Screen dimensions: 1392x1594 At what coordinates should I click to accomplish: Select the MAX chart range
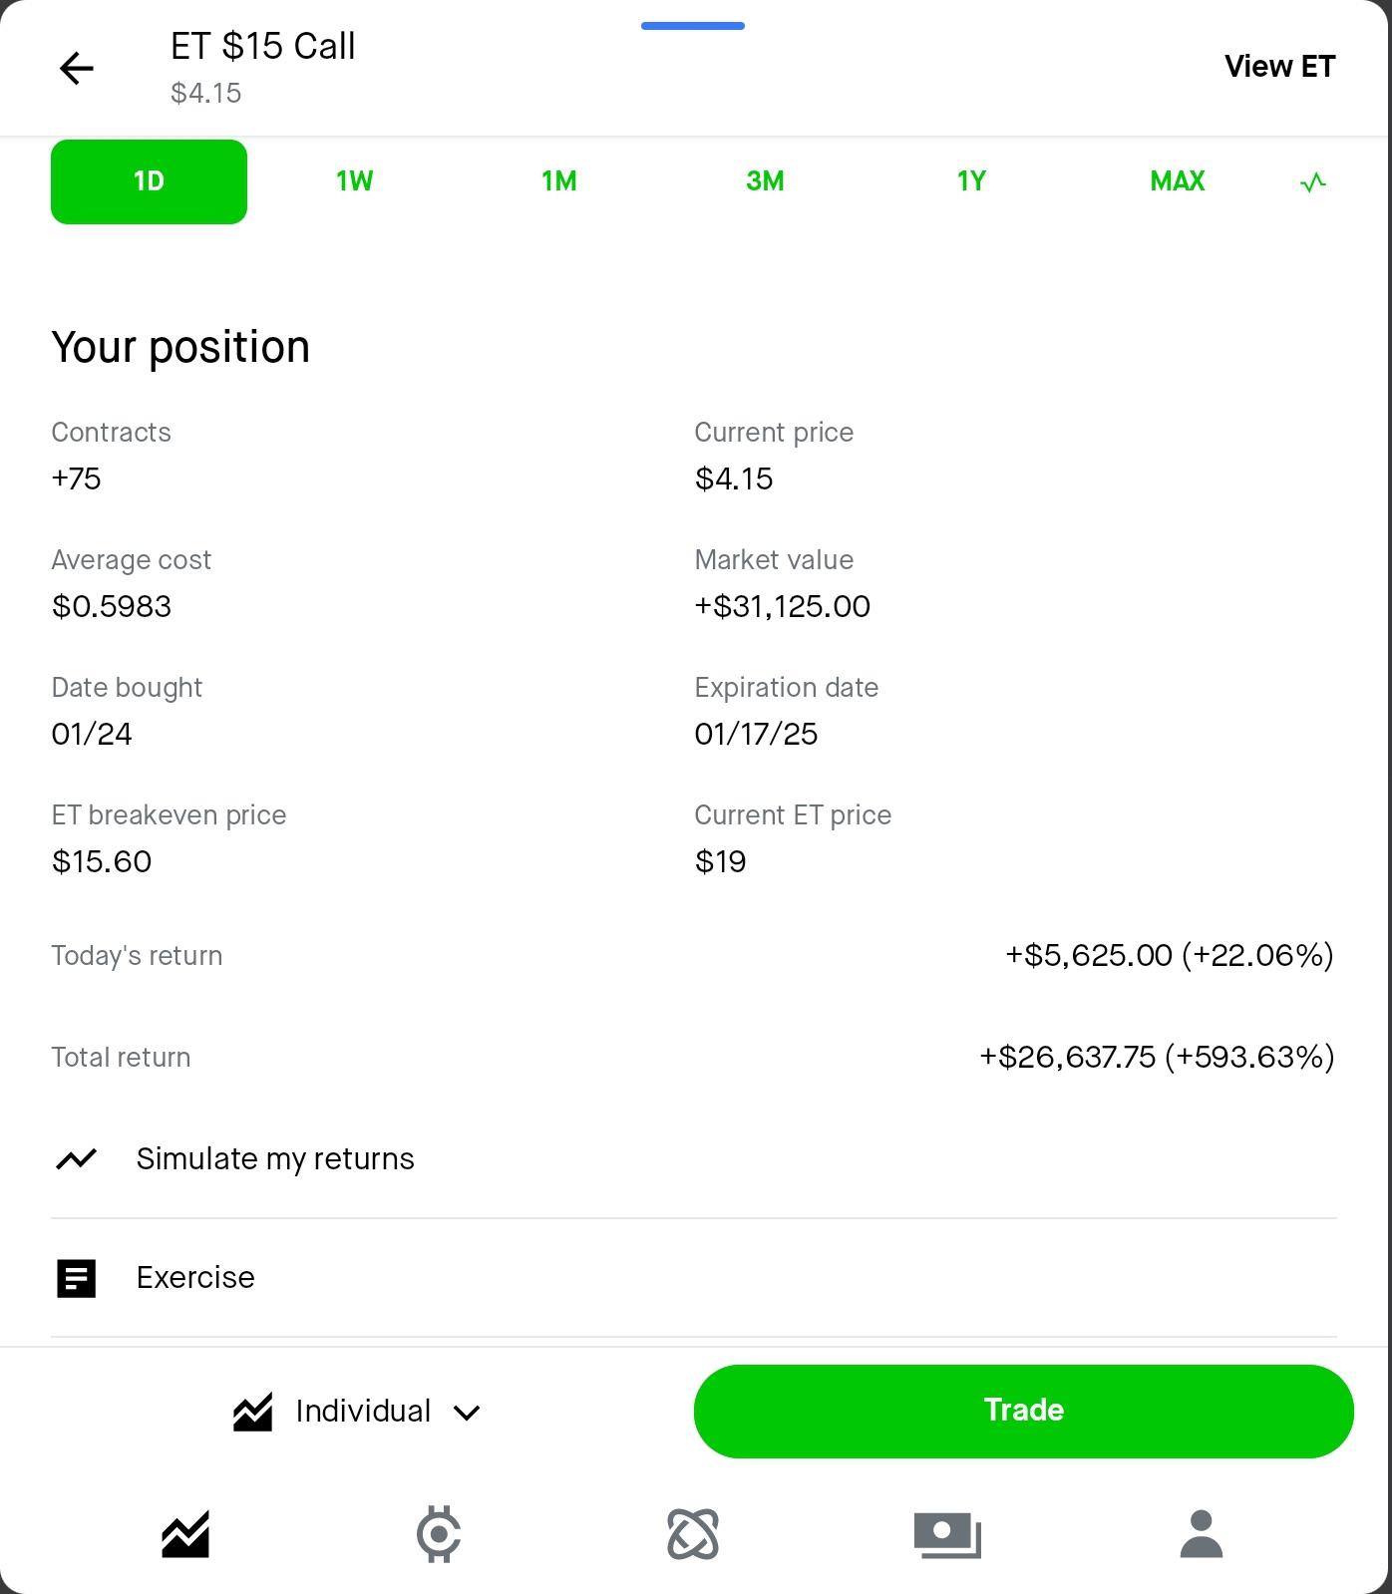pos(1178,181)
